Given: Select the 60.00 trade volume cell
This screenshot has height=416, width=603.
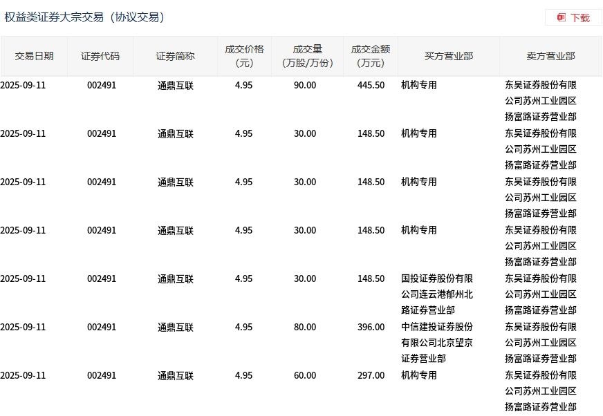Looking at the screenshot, I should (305, 375).
